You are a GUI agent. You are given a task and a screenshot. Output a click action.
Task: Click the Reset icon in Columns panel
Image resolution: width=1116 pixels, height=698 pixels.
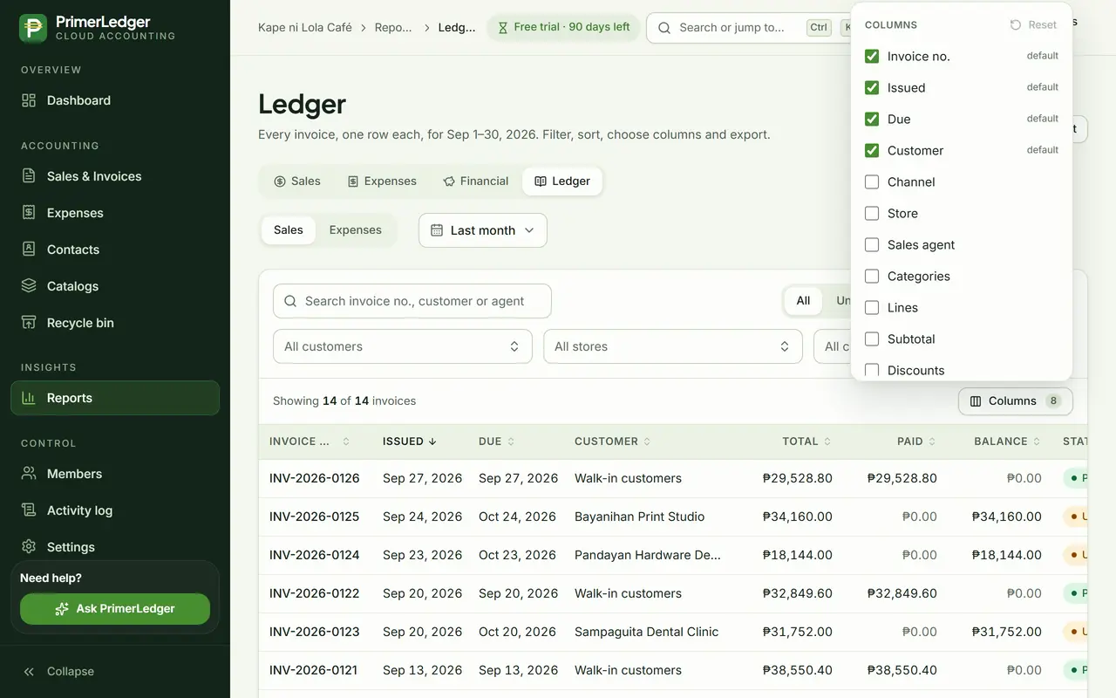[1015, 25]
